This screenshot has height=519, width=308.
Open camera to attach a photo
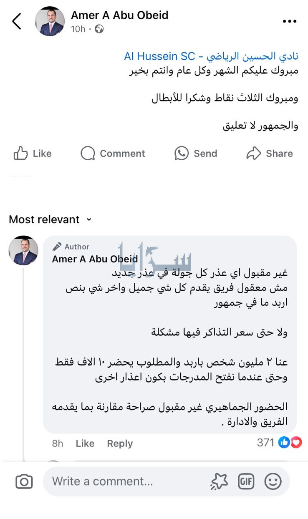click(24, 482)
